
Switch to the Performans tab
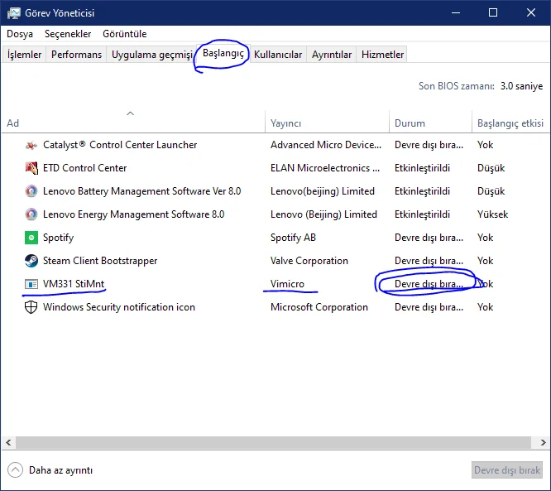[x=76, y=55]
